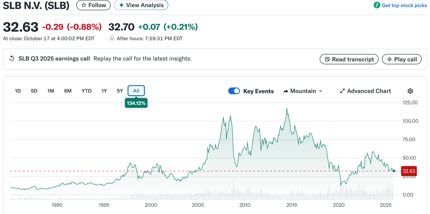
Task: Open View Analysis for SLB
Action: click(141, 5)
